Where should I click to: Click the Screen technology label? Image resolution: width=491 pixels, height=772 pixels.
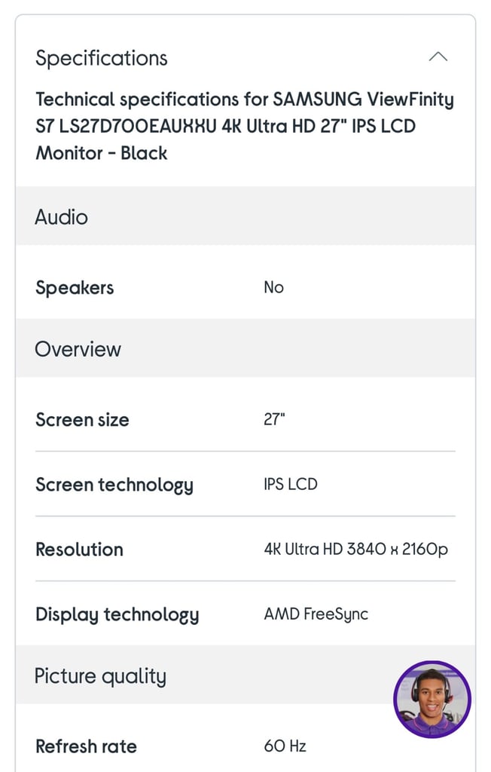click(x=114, y=485)
